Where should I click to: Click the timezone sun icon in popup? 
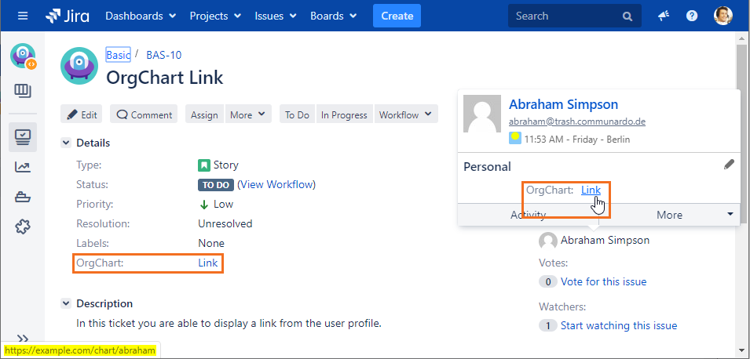click(x=514, y=138)
